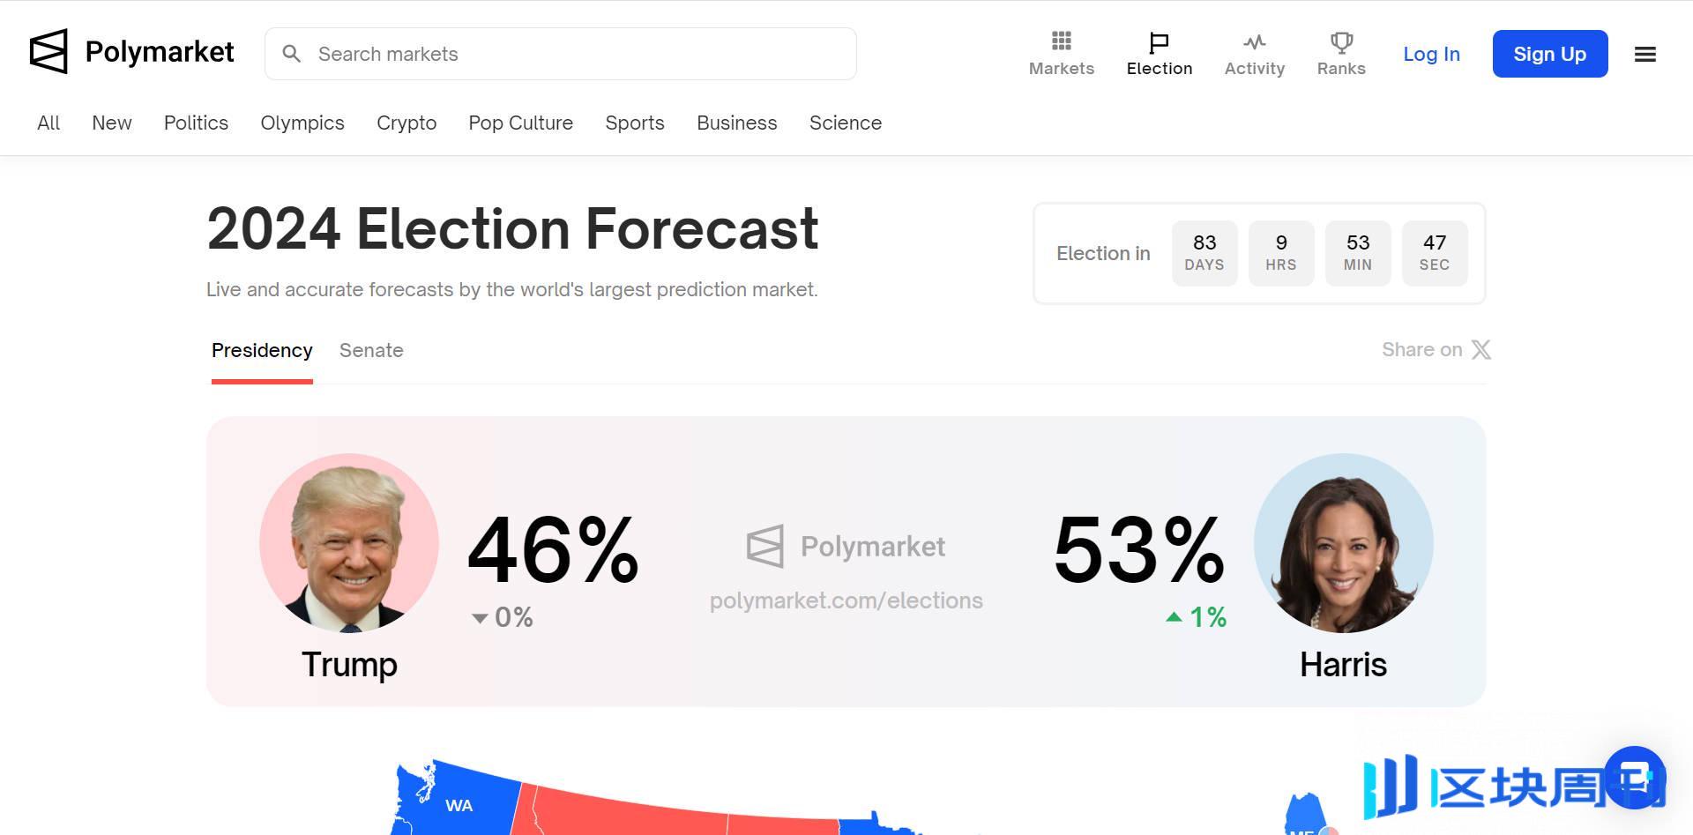Open the Crypto category

pos(406,123)
